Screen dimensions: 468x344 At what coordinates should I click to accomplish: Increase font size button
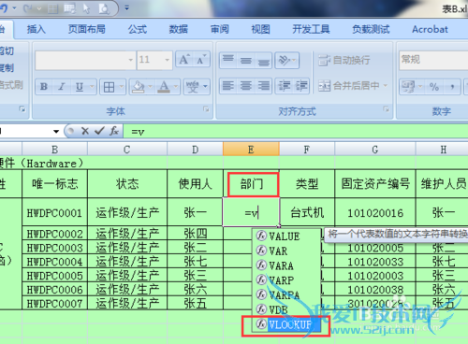pos(184,59)
